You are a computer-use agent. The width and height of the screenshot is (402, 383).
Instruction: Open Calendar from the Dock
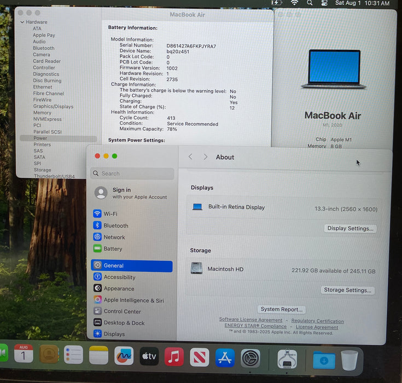click(x=24, y=353)
